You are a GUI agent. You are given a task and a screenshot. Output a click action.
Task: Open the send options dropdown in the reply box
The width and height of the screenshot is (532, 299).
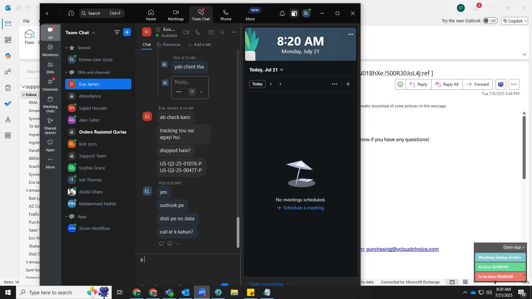(201, 92)
